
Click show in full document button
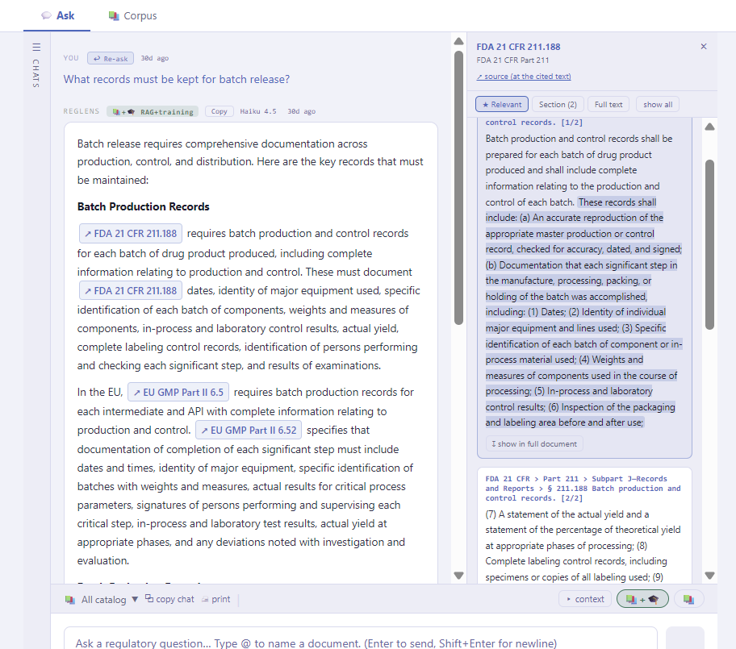[x=534, y=443]
